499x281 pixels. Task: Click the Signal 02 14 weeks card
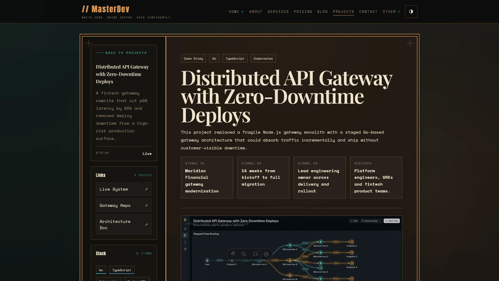click(263, 177)
